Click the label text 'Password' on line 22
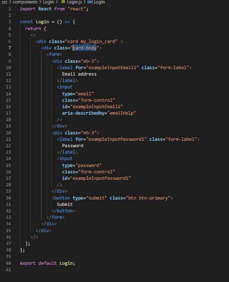 73,146
